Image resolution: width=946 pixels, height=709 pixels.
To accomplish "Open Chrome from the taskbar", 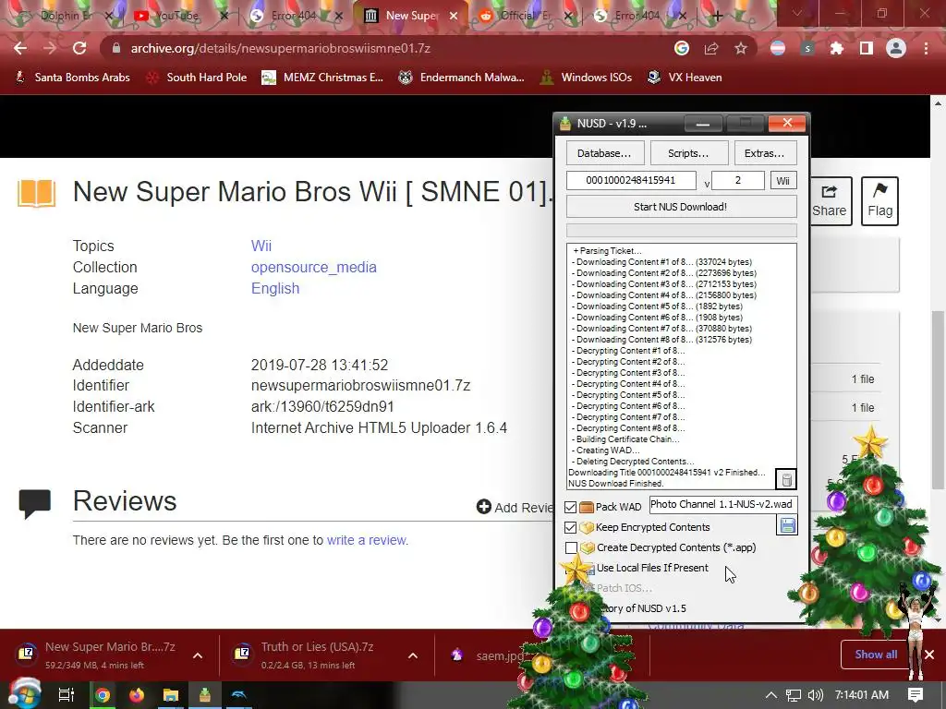I will coord(103,695).
